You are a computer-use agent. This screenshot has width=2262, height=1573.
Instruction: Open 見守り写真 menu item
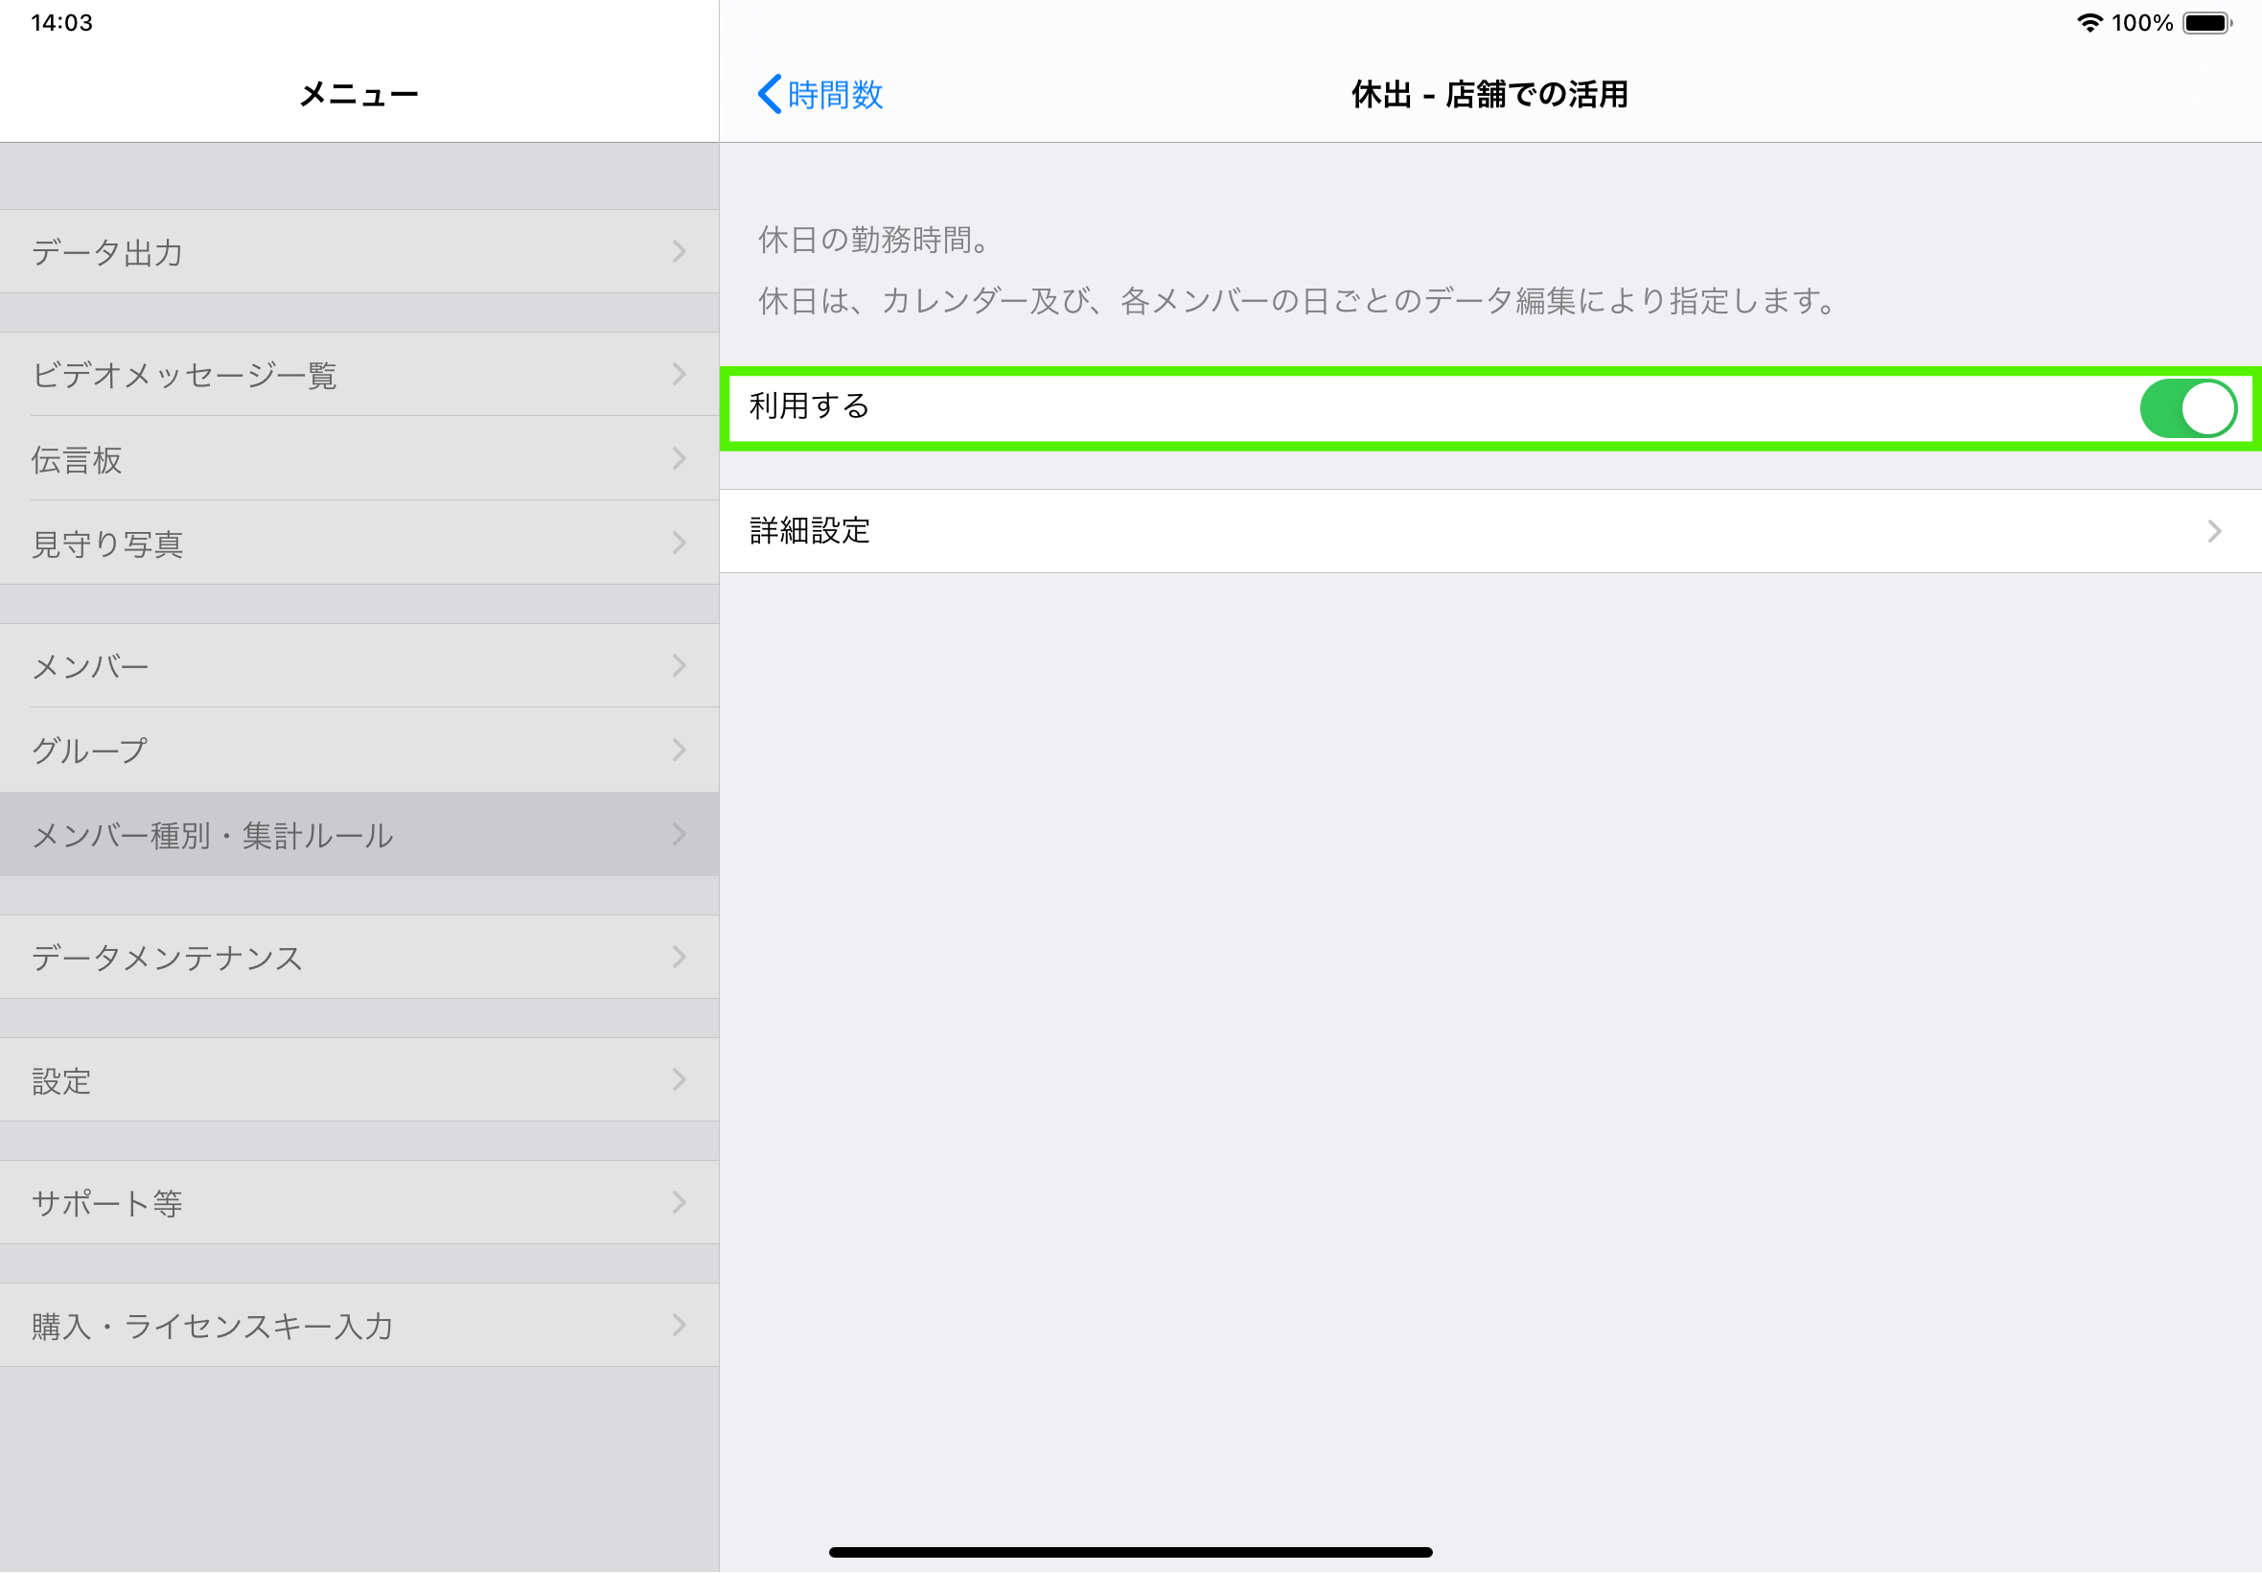click(x=359, y=544)
